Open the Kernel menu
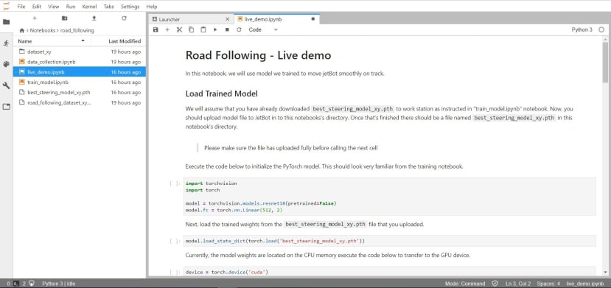This screenshot has height=288, width=611. coord(90,7)
